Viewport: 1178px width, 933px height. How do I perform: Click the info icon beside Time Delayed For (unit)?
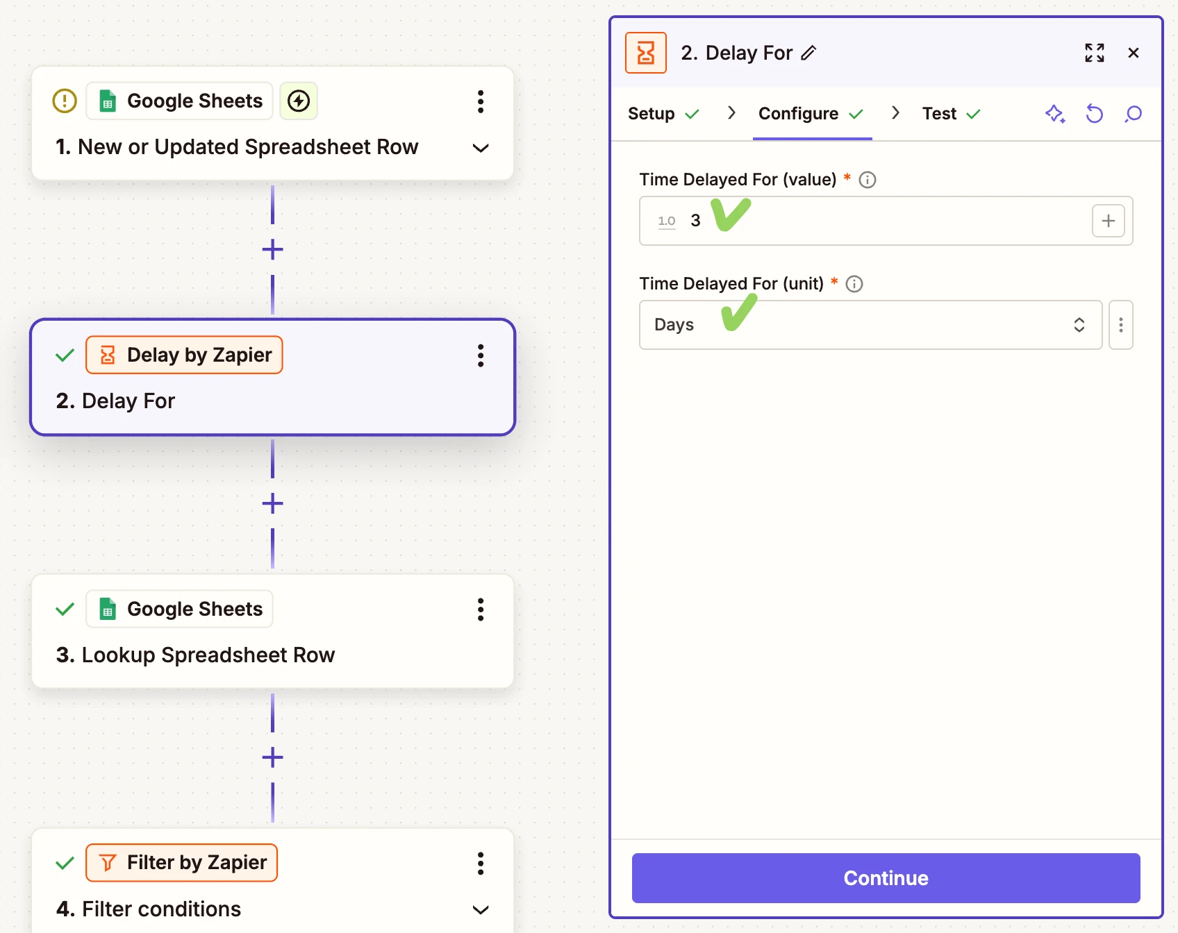(854, 284)
